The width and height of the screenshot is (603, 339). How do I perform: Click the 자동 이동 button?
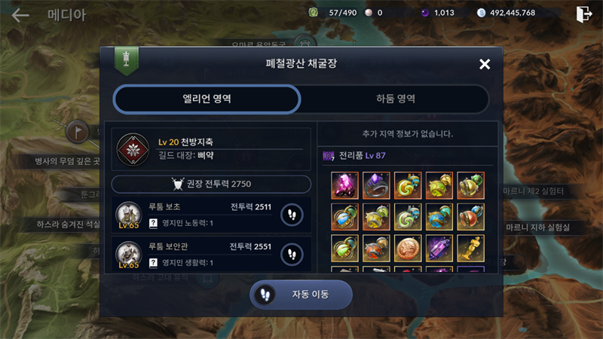point(301,295)
